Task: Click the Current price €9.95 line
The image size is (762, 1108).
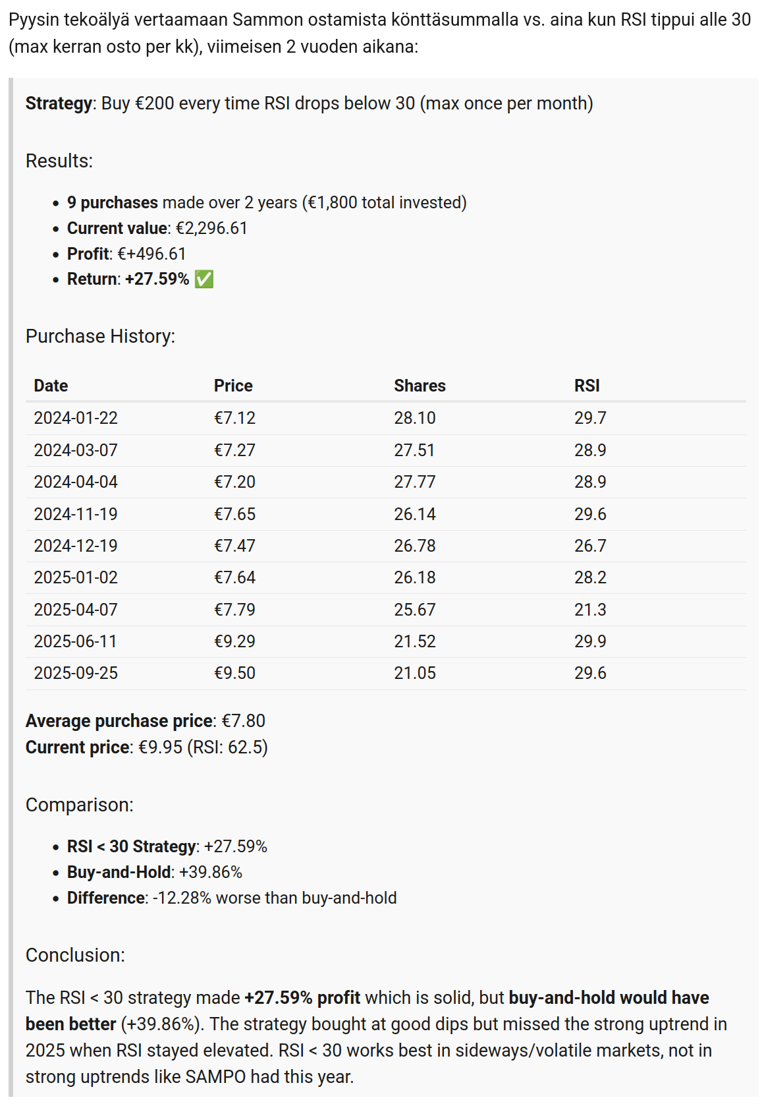Action: 146,747
